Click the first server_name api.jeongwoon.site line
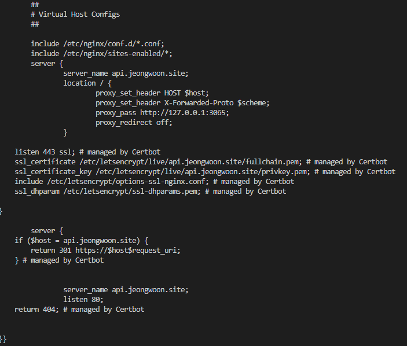 coord(126,73)
